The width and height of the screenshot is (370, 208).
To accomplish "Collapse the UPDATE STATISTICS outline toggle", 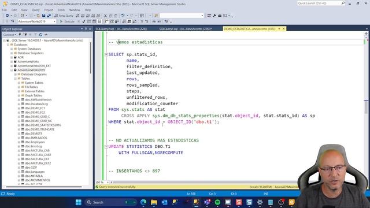I will 106,146.
